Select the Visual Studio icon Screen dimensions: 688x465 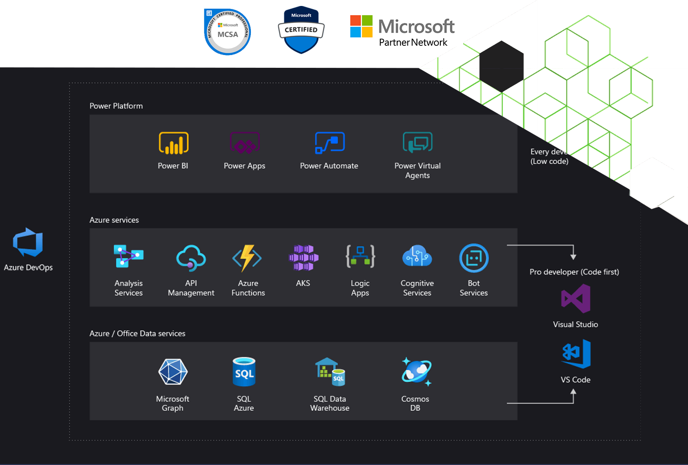pyautogui.click(x=576, y=299)
